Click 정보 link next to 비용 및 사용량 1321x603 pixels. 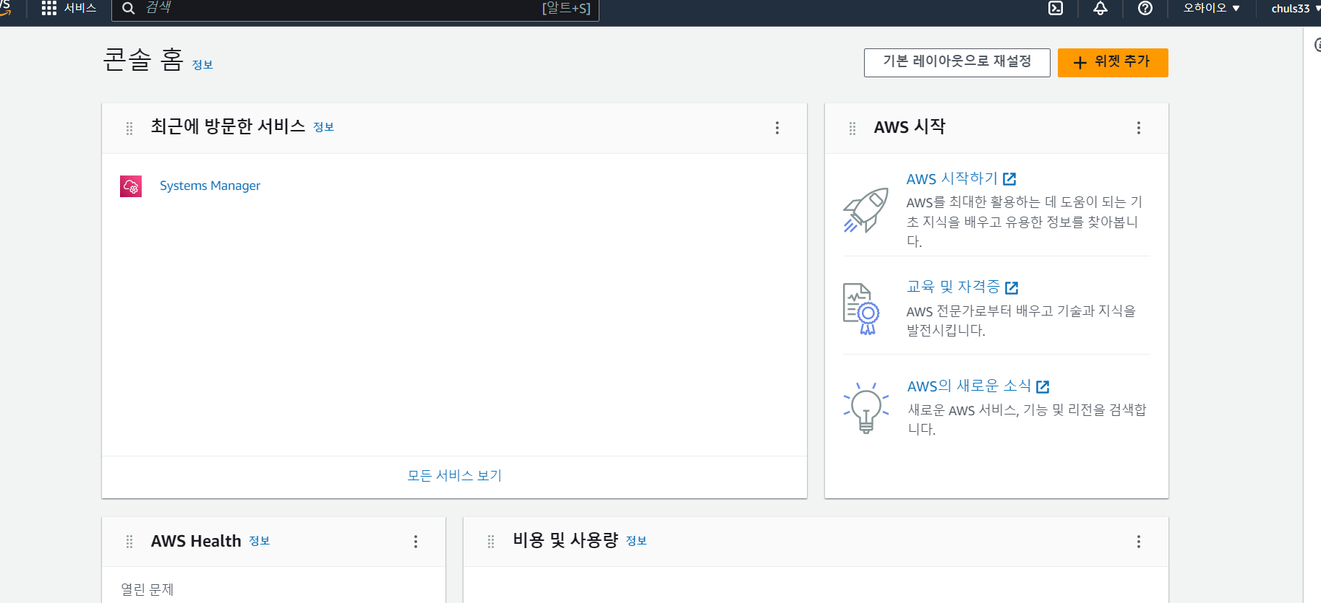pos(636,541)
